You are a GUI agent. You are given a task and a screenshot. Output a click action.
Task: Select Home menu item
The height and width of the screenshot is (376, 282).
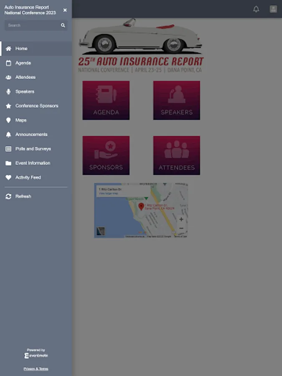[x=36, y=49]
